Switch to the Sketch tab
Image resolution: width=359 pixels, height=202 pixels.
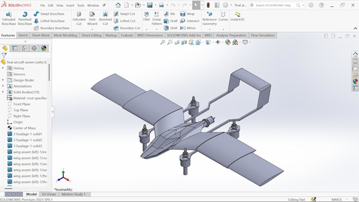click(23, 35)
